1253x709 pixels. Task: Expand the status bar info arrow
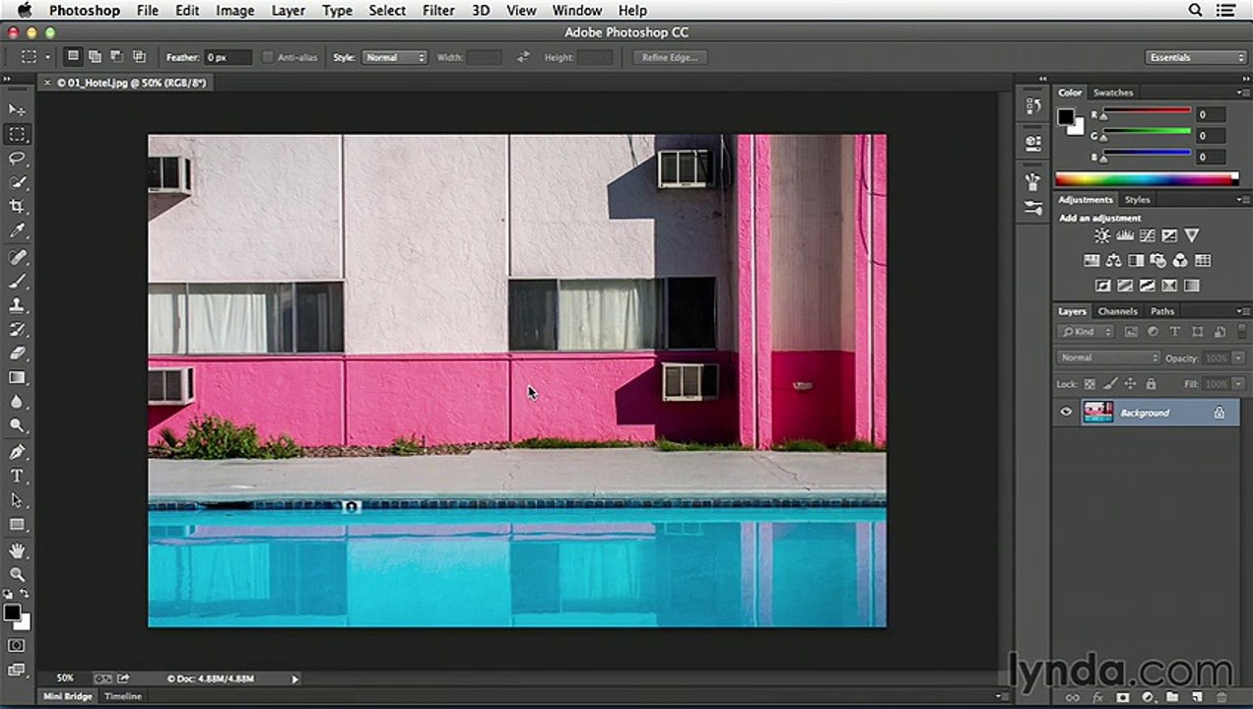(x=295, y=678)
